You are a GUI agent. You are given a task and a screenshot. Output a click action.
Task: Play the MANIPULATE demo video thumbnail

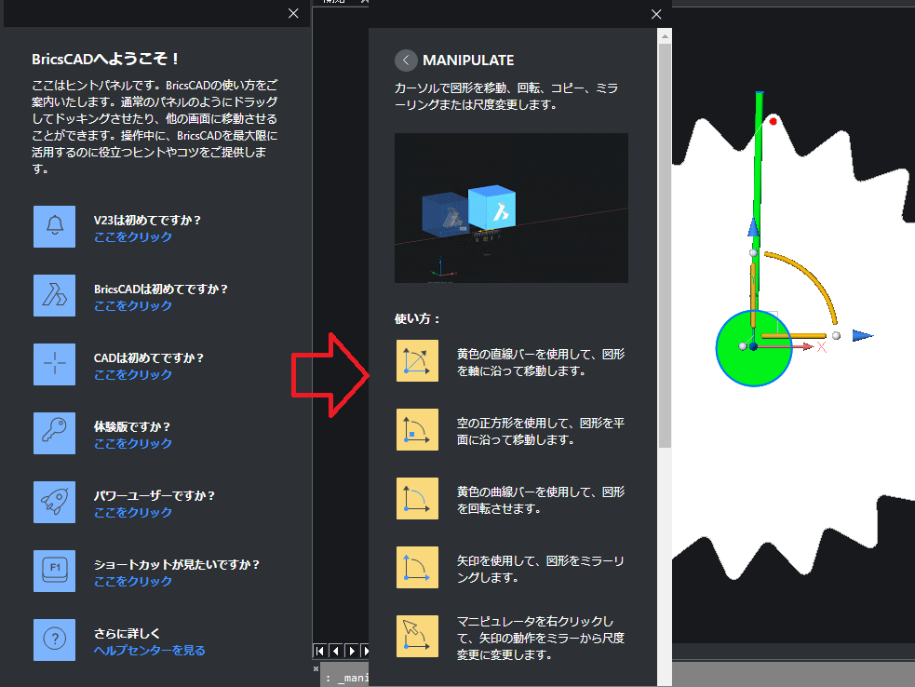click(511, 208)
